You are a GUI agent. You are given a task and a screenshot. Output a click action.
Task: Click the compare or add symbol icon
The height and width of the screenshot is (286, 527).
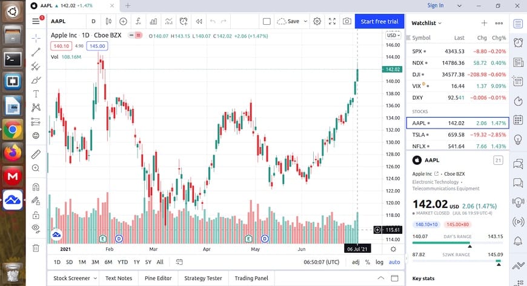pos(124,21)
